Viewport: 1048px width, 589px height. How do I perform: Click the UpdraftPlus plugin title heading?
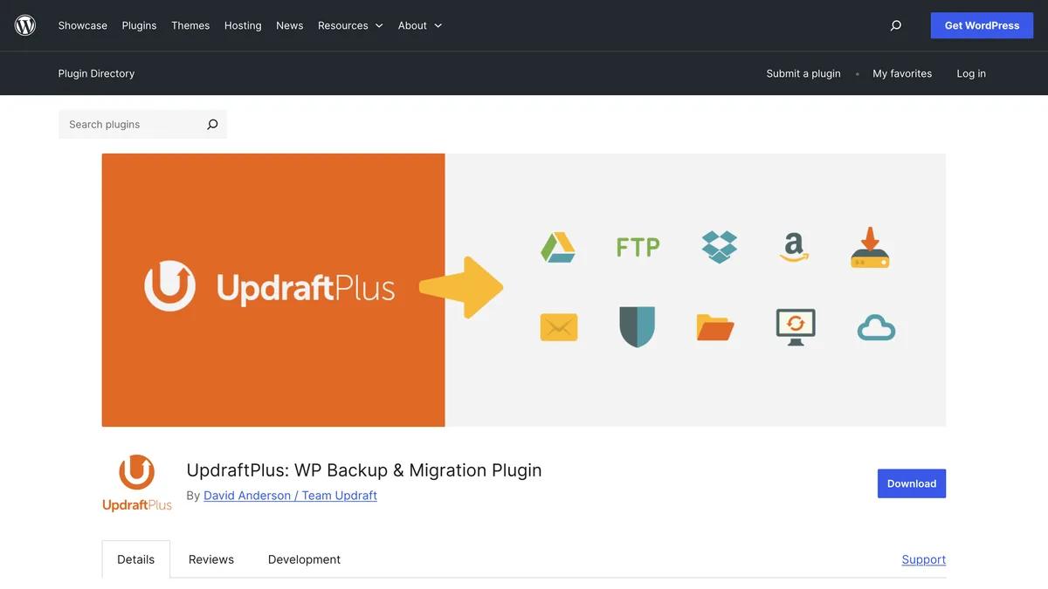coord(364,470)
